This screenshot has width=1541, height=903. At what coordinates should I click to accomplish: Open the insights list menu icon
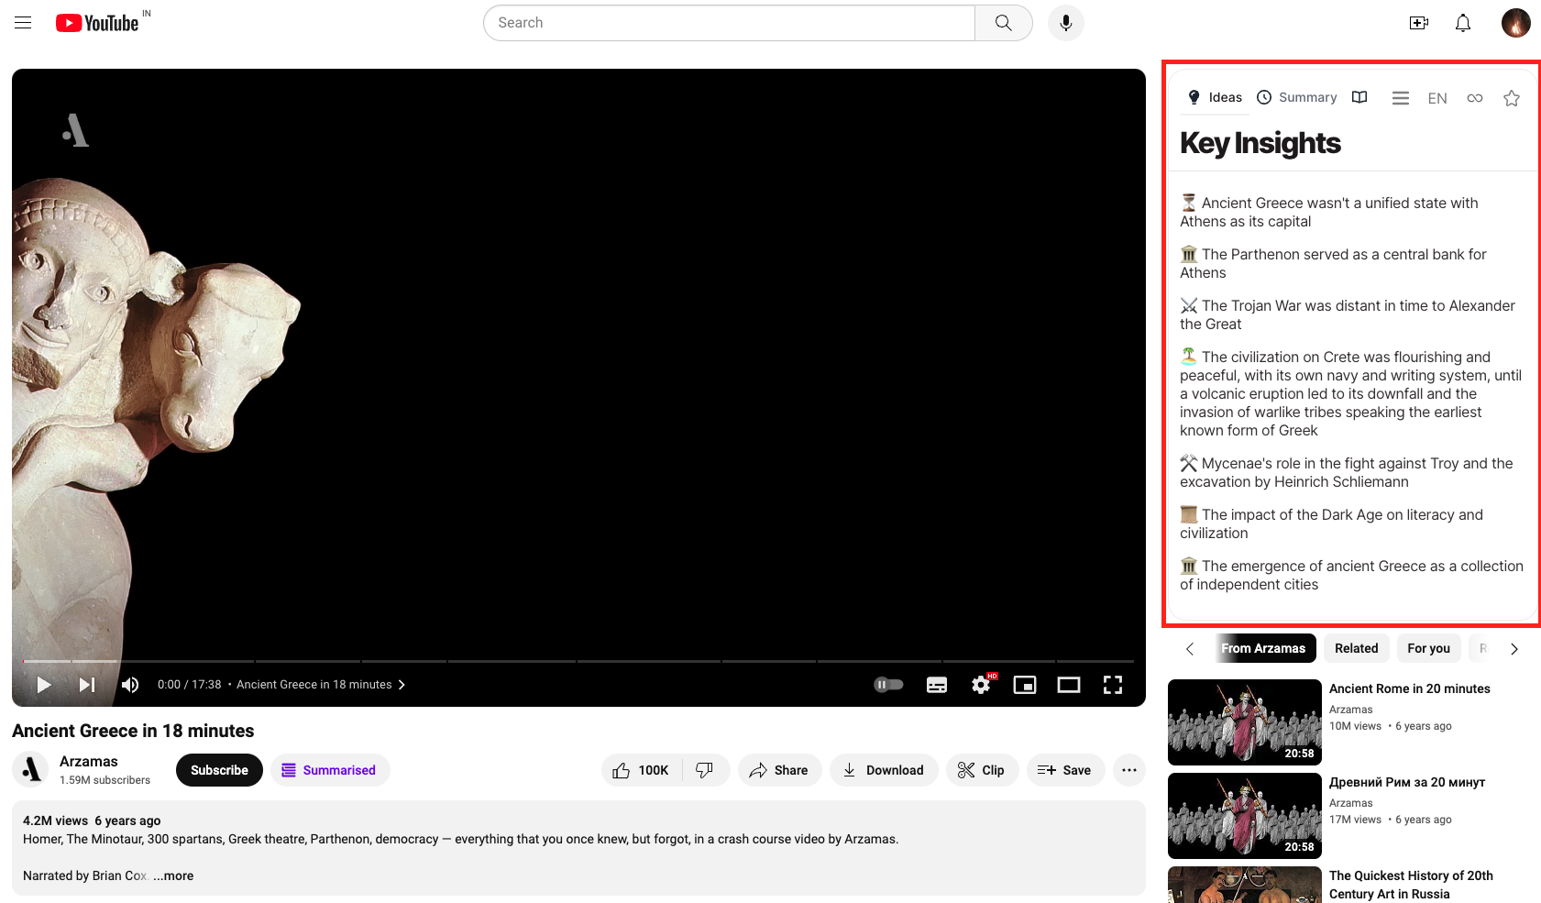1400,97
